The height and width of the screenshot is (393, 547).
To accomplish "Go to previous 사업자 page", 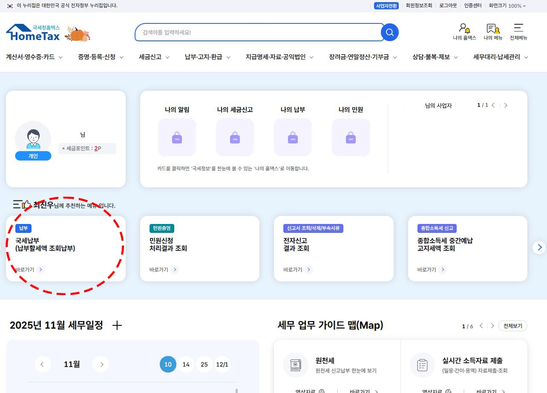I will (x=493, y=105).
